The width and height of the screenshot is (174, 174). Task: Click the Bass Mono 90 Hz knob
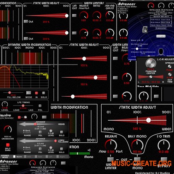[137, 145]
